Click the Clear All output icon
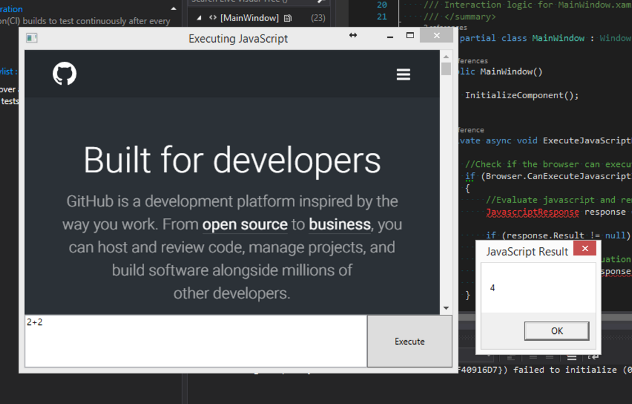Screen dimensions: 632x404 pos(571,357)
